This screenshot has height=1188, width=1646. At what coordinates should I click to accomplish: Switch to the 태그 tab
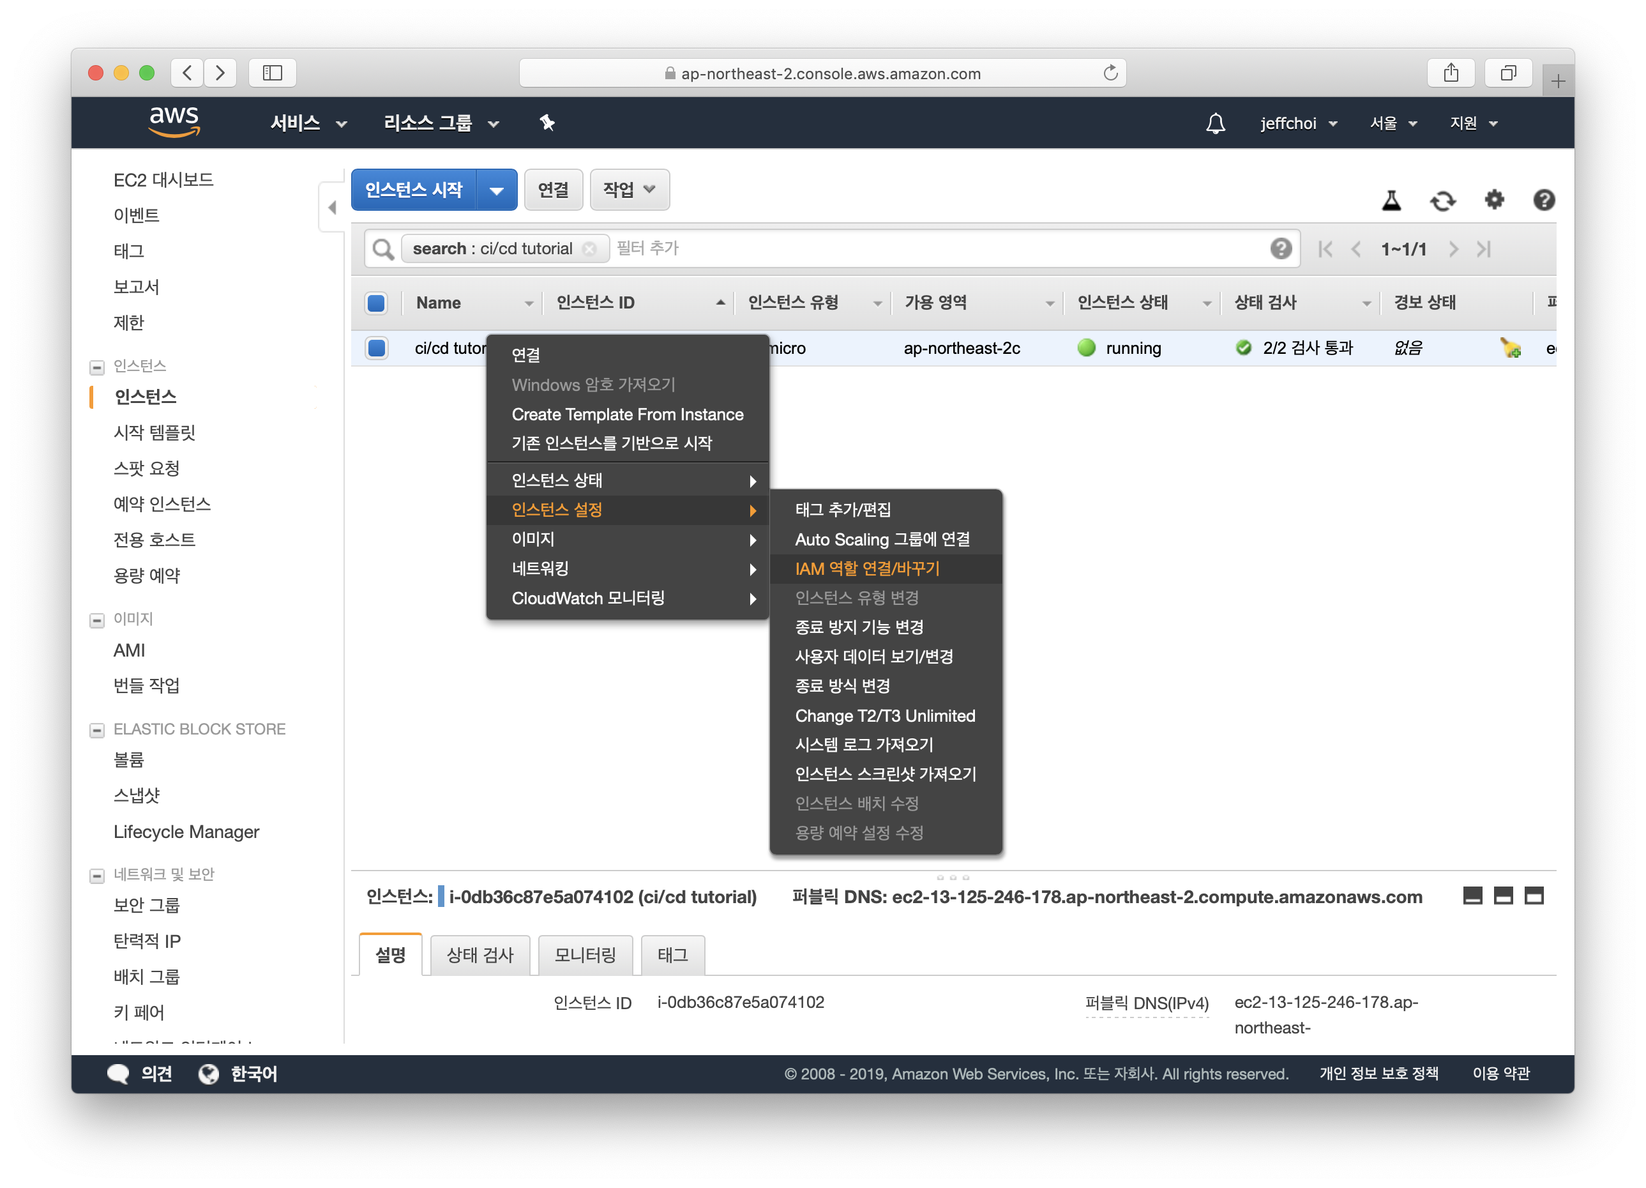(x=673, y=955)
